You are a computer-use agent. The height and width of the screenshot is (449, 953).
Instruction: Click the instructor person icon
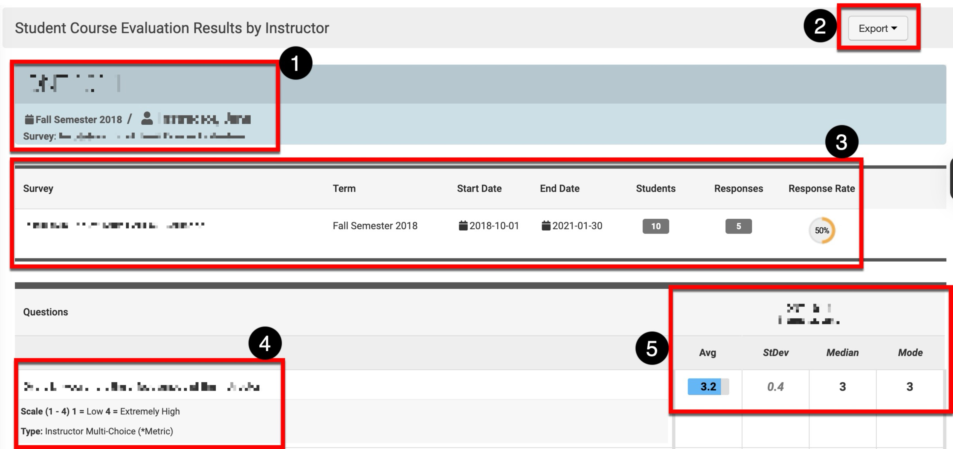coord(147,119)
